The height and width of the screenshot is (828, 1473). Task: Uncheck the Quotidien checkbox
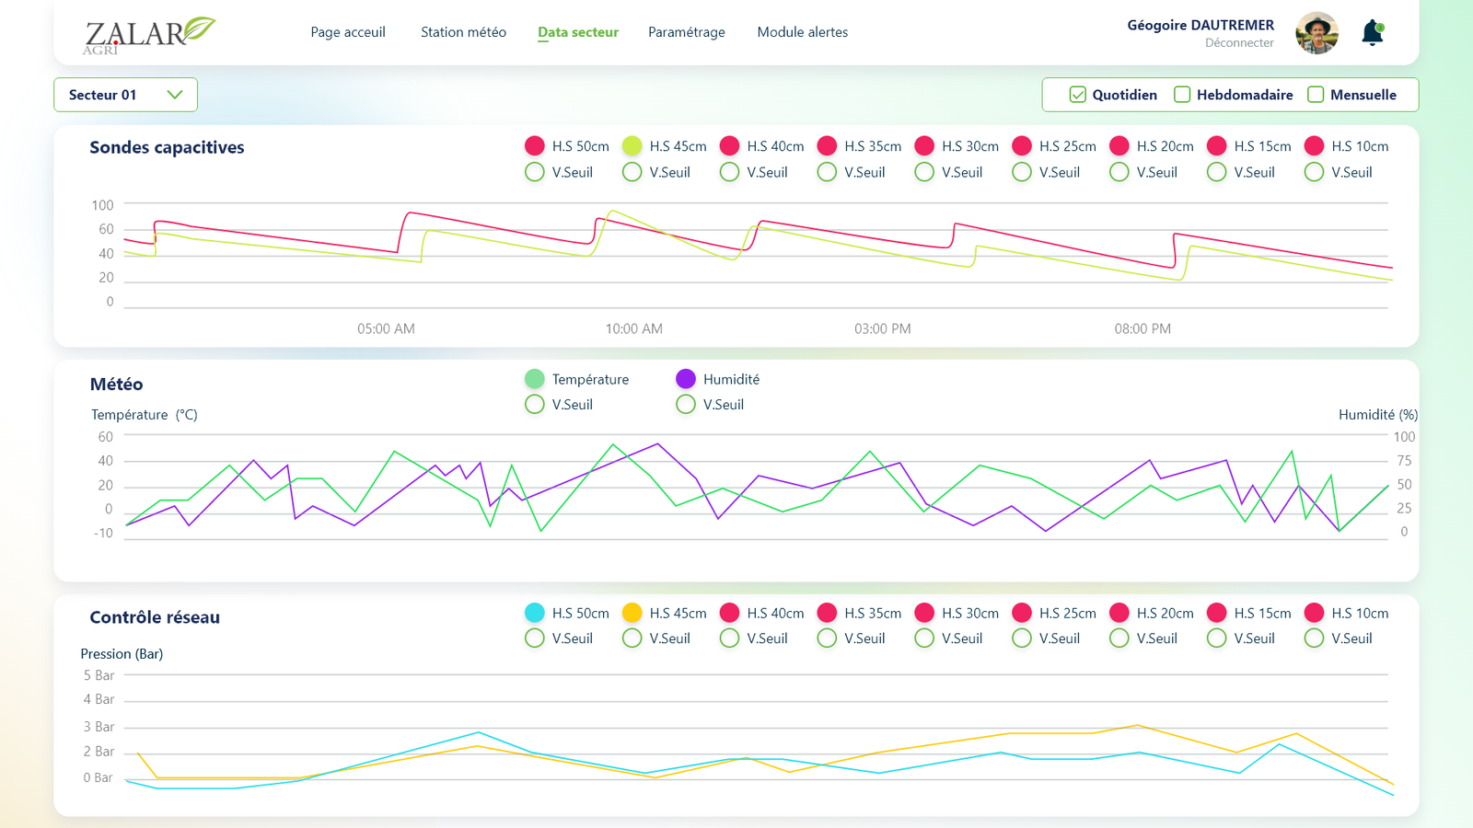coord(1078,95)
